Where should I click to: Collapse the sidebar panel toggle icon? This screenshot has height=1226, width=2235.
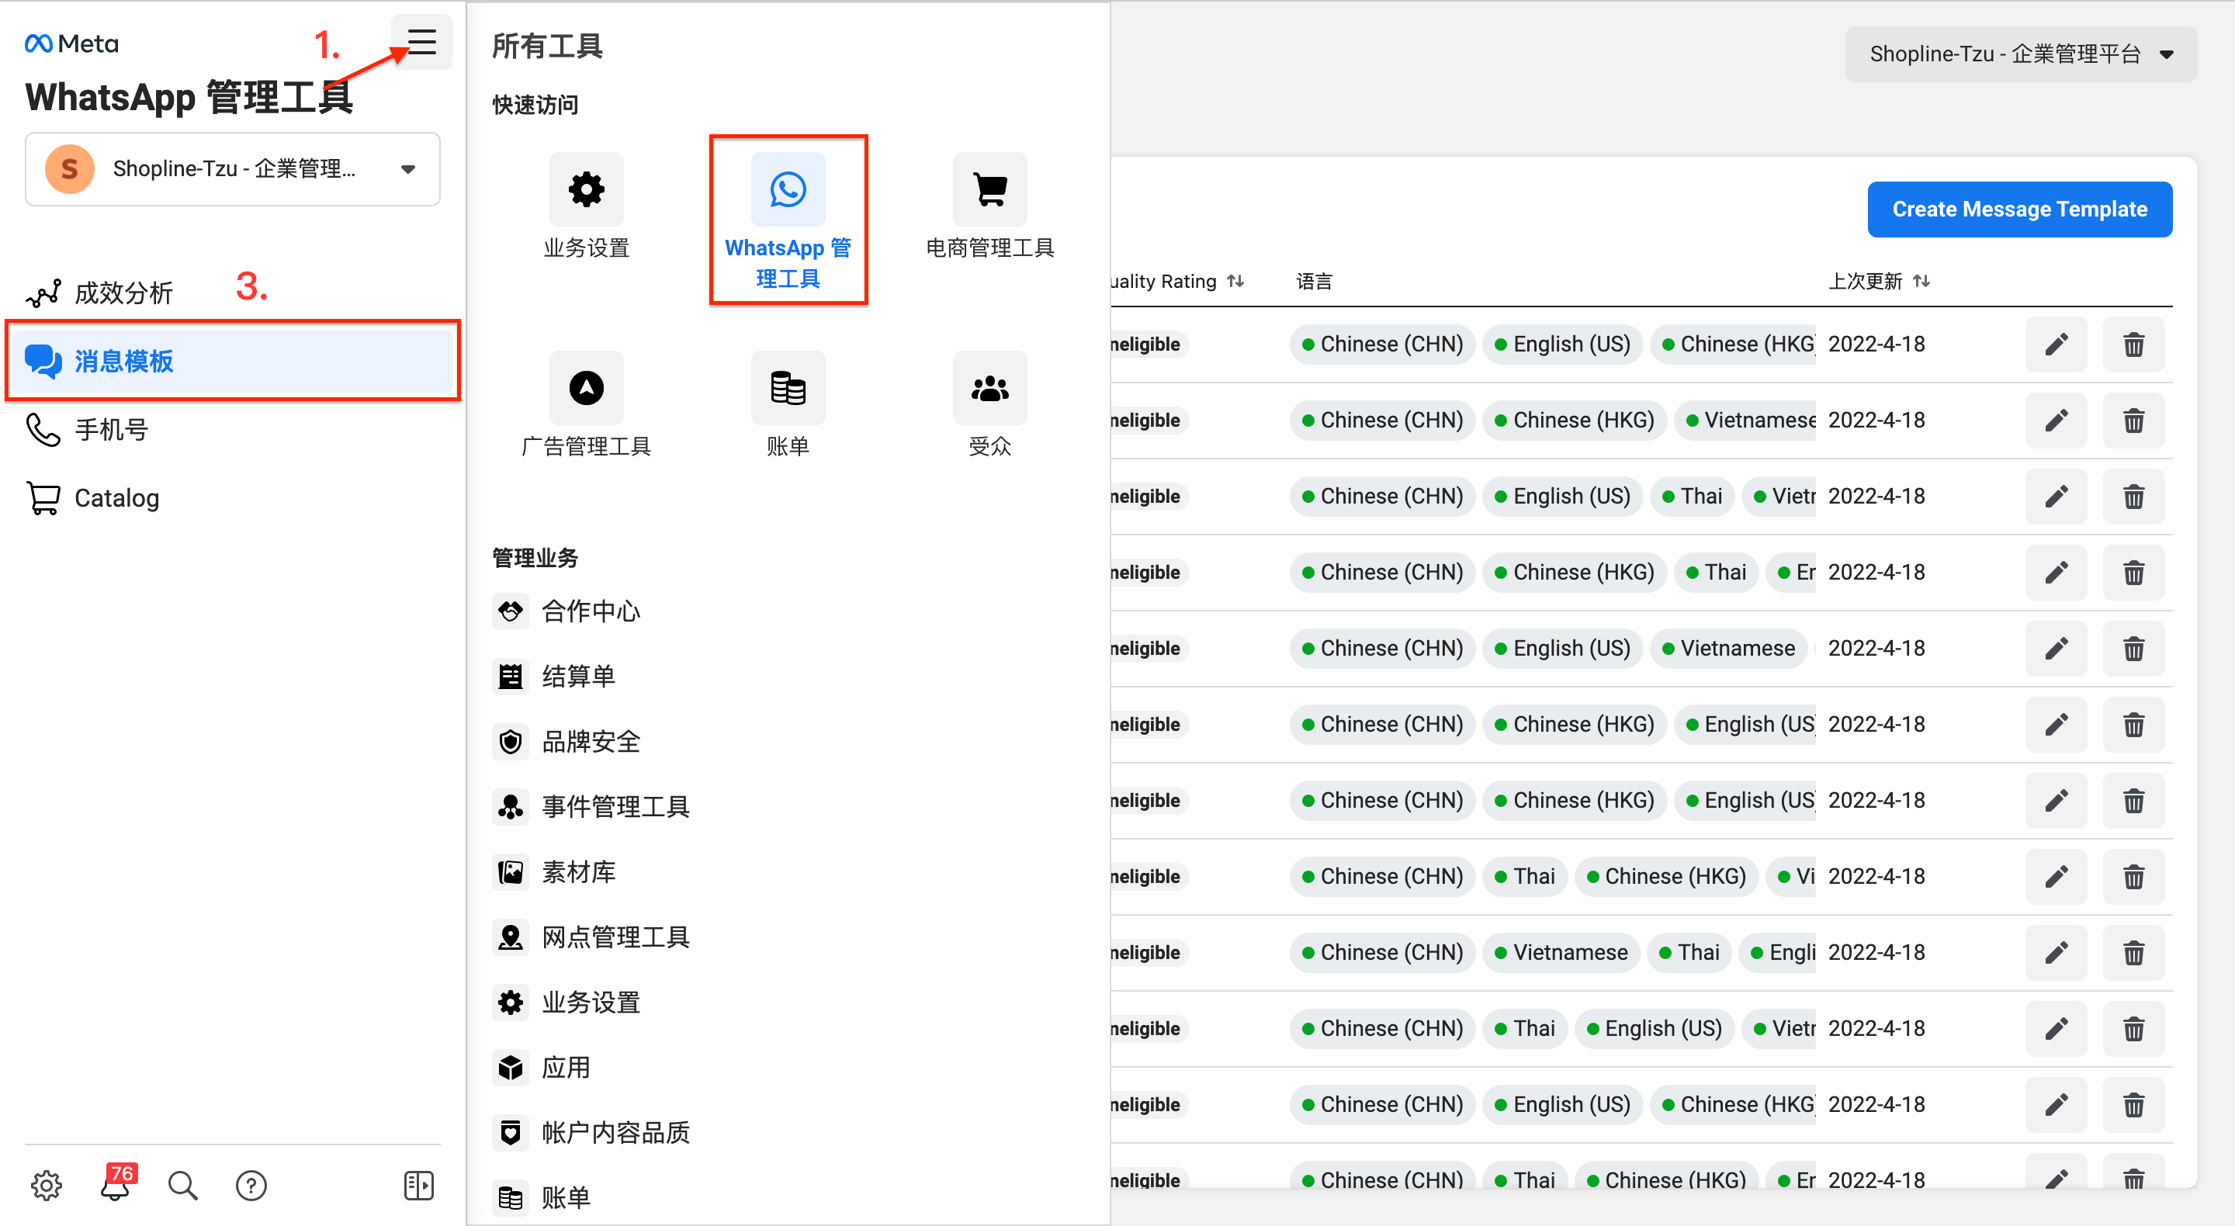(419, 1185)
